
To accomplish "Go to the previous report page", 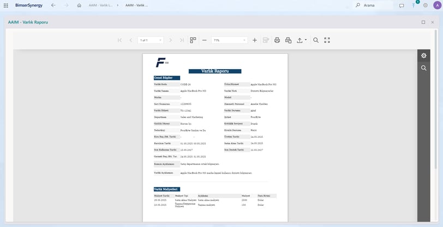I will [130, 40].
